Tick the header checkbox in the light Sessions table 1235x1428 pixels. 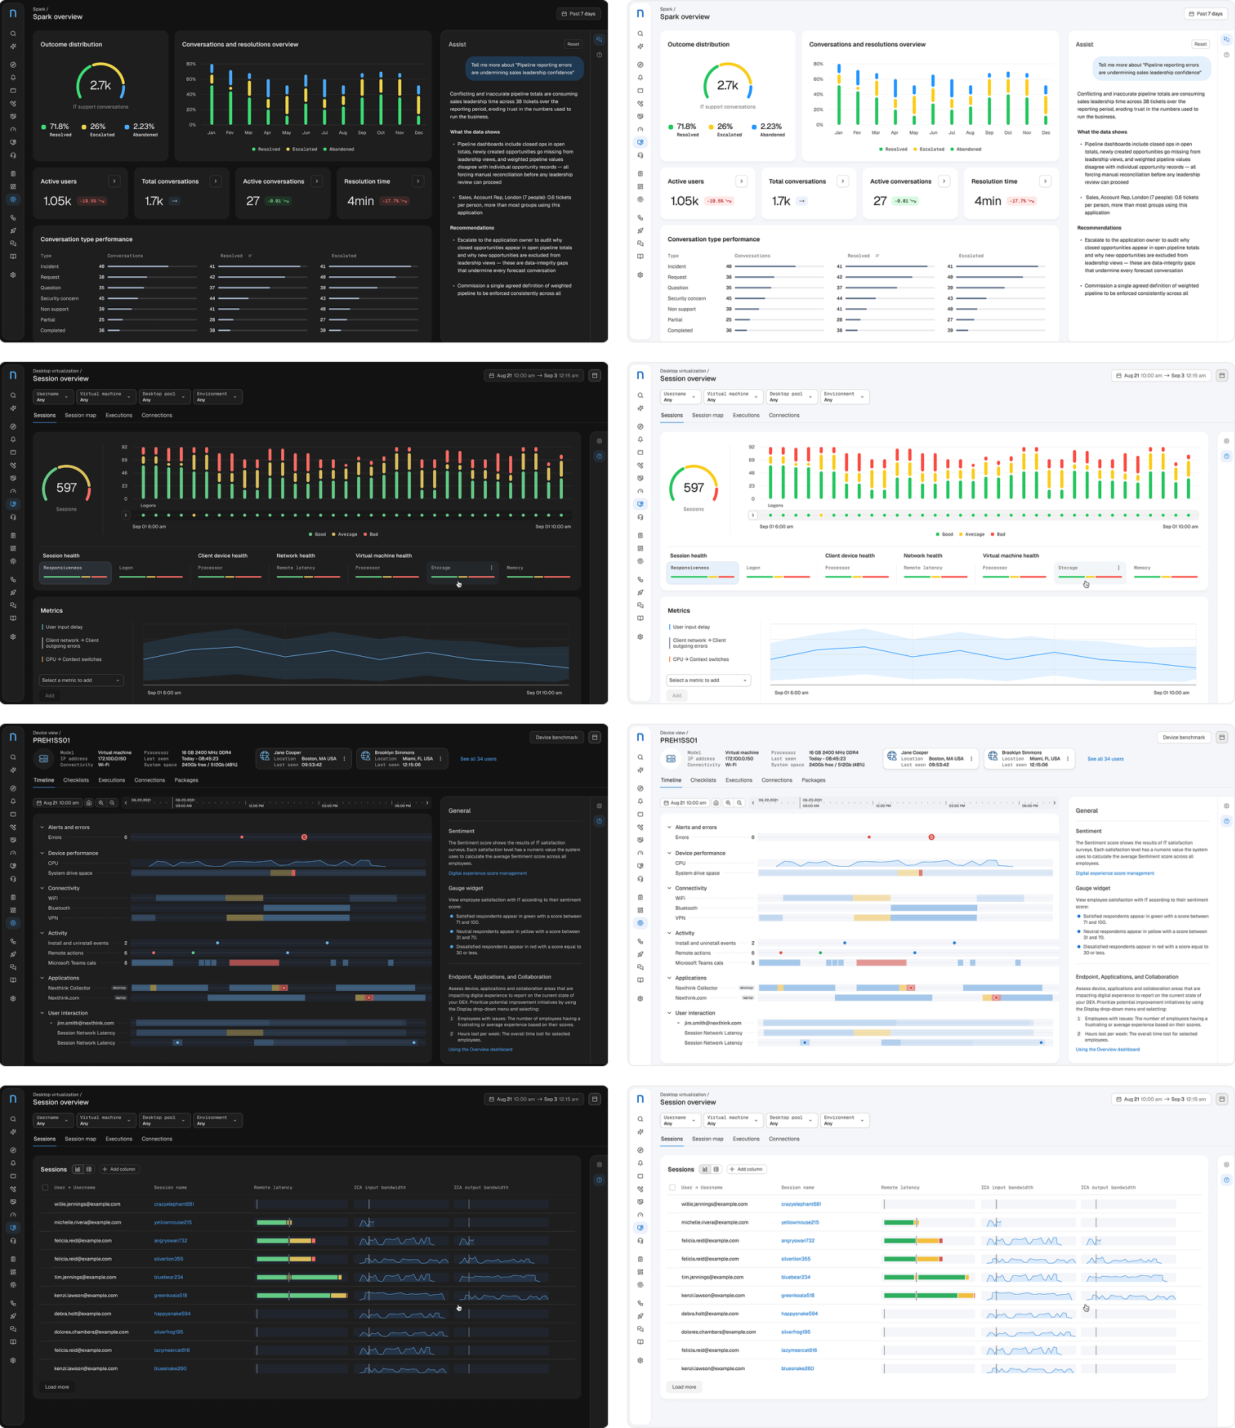pos(672,1187)
